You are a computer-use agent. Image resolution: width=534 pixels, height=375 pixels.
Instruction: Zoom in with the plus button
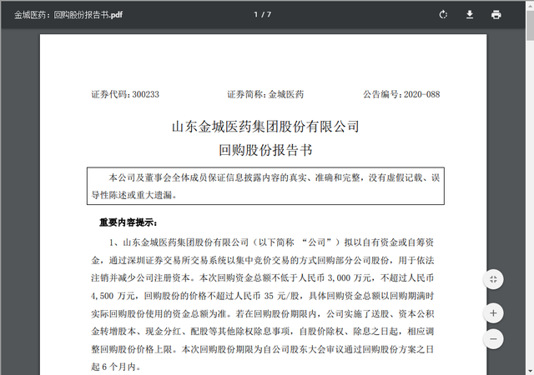click(x=493, y=313)
